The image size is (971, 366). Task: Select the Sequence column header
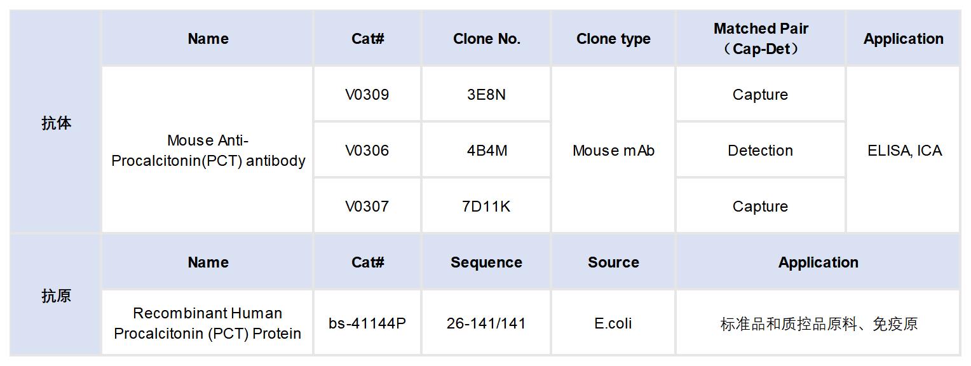tap(486, 262)
